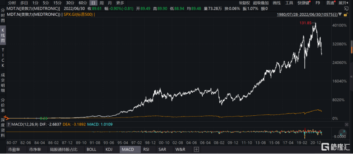This screenshot has width=353, height=154.
Task: Open the 更多 more intervals menu
Action: [120, 3]
